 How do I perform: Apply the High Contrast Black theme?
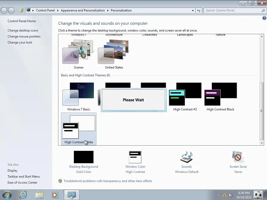(x=221, y=97)
